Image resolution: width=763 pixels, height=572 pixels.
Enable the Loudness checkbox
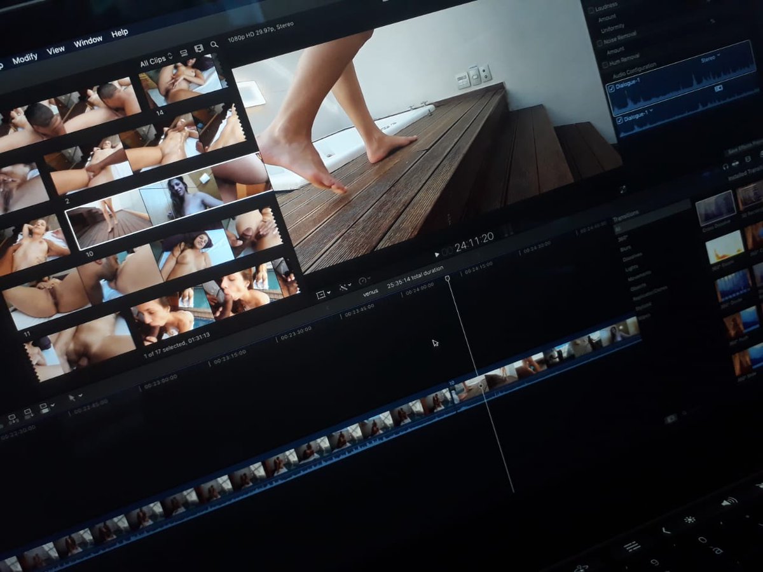(x=591, y=10)
